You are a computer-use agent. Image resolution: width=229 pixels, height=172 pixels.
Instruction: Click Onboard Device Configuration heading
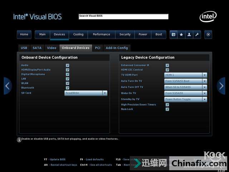(x=49, y=57)
